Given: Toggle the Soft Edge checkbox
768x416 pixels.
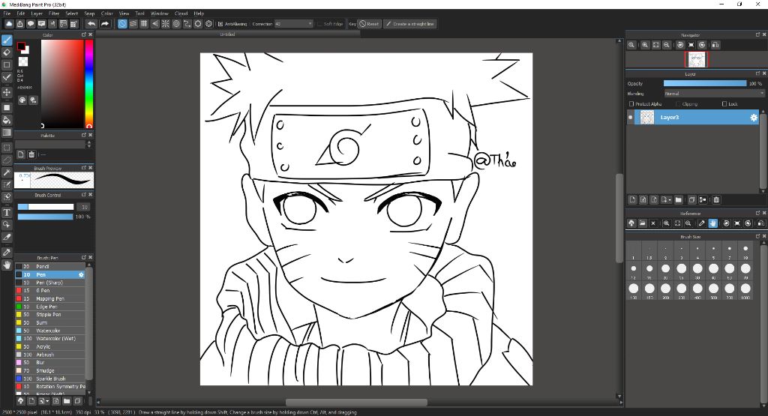Looking at the screenshot, I should [x=319, y=23].
